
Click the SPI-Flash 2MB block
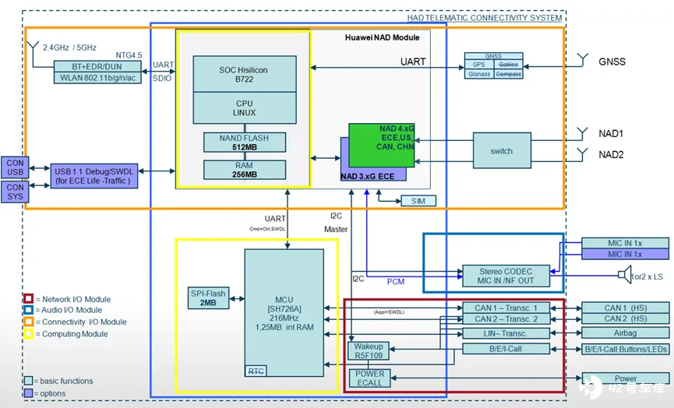click(209, 298)
